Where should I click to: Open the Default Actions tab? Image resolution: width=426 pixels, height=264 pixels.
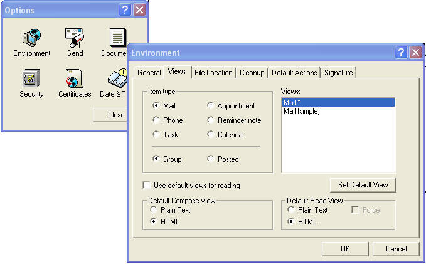click(x=294, y=73)
